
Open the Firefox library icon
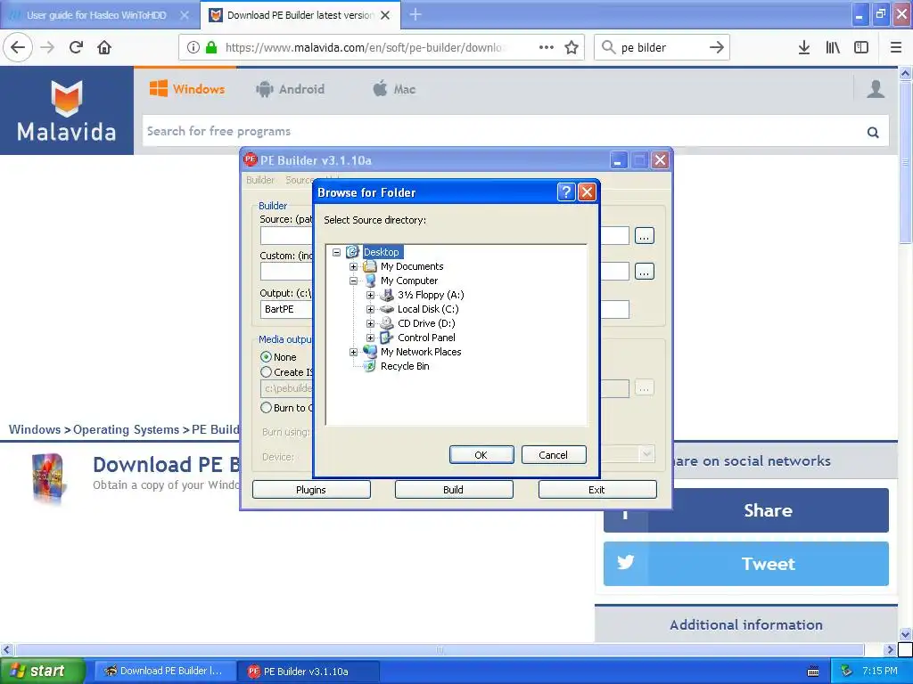pyautogui.click(x=833, y=47)
